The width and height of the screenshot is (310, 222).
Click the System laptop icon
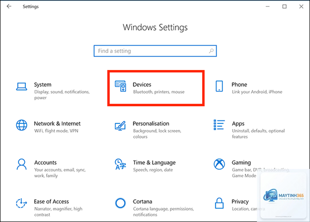tap(22, 87)
